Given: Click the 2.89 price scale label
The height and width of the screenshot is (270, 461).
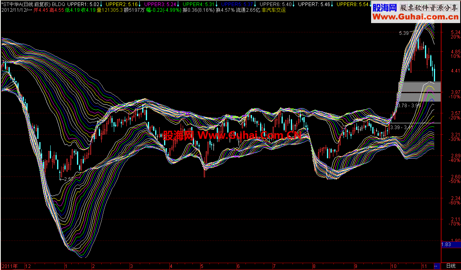Looking at the screenshot, I should click(455, 156).
